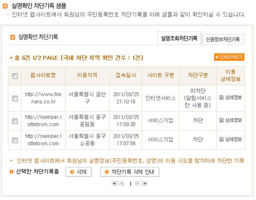Click the 총 6건 1/2 PAGE summary text

coord(76,58)
